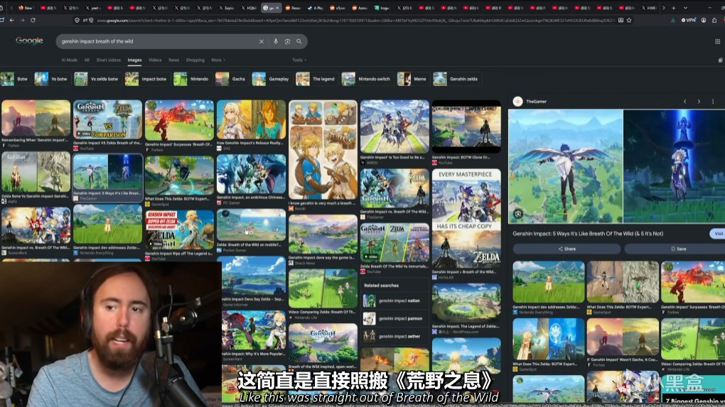Image resolution: width=725 pixels, height=407 pixels.
Task: Switch to the All results tab
Action: [87, 60]
